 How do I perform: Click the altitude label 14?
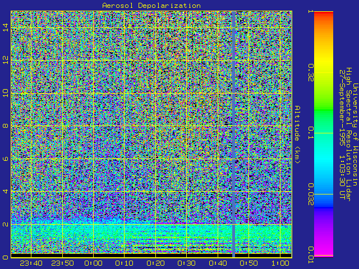(x=6, y=27)
